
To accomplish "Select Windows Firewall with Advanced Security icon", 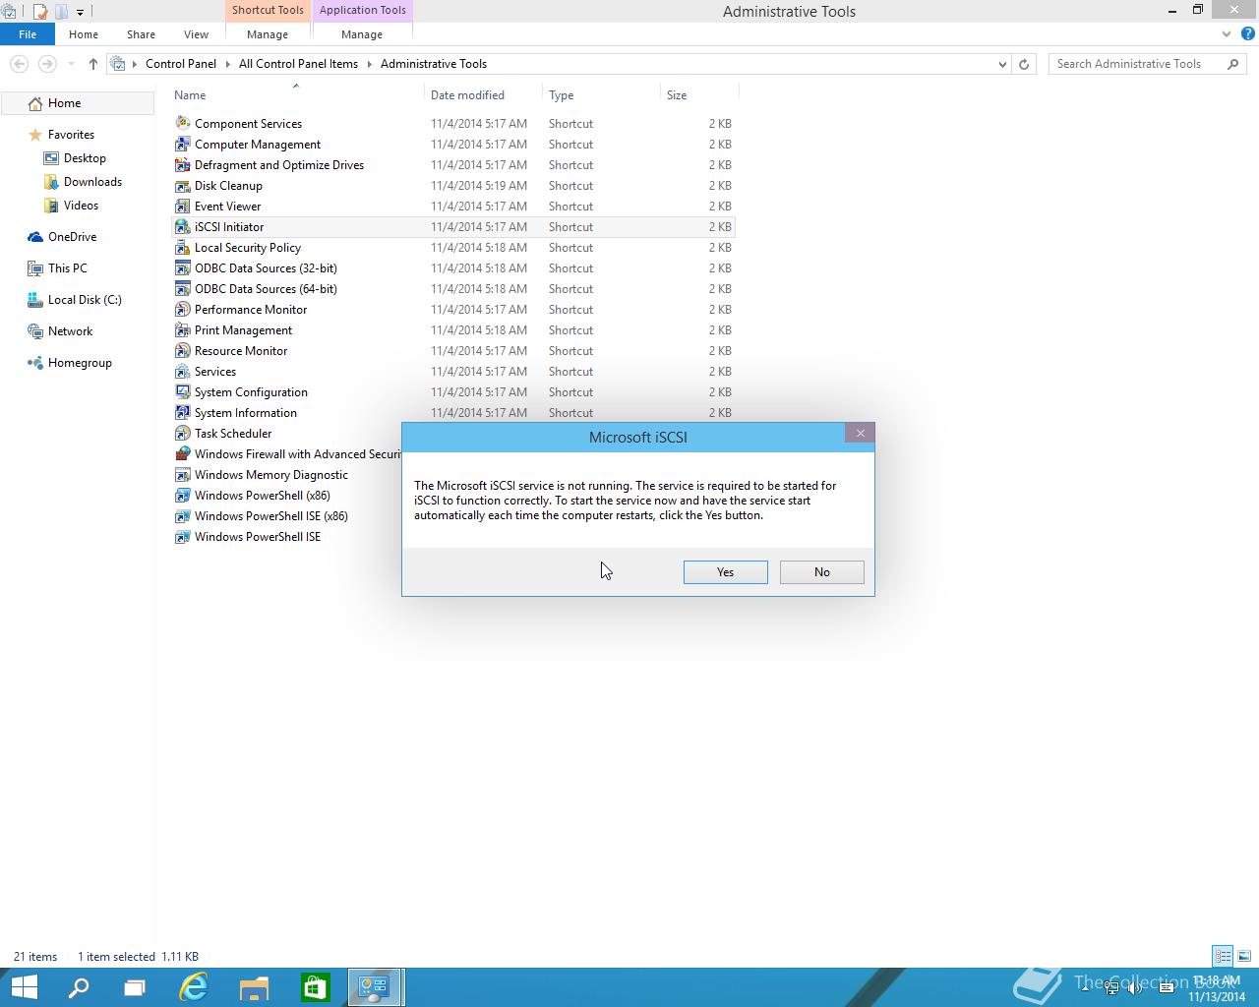I will coord(182,453).
